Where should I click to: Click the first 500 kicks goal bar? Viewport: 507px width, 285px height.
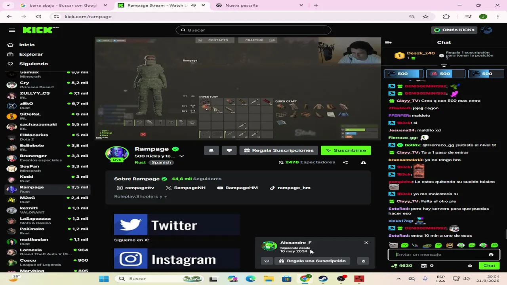tap(404, 74)
